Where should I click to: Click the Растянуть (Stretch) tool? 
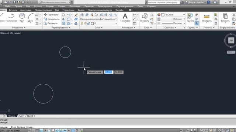pyautogui.click(x=51, y=23)
